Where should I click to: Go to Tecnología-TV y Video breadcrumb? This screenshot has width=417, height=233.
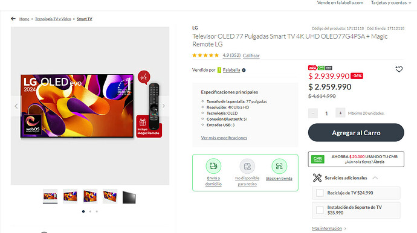[53, 19]
